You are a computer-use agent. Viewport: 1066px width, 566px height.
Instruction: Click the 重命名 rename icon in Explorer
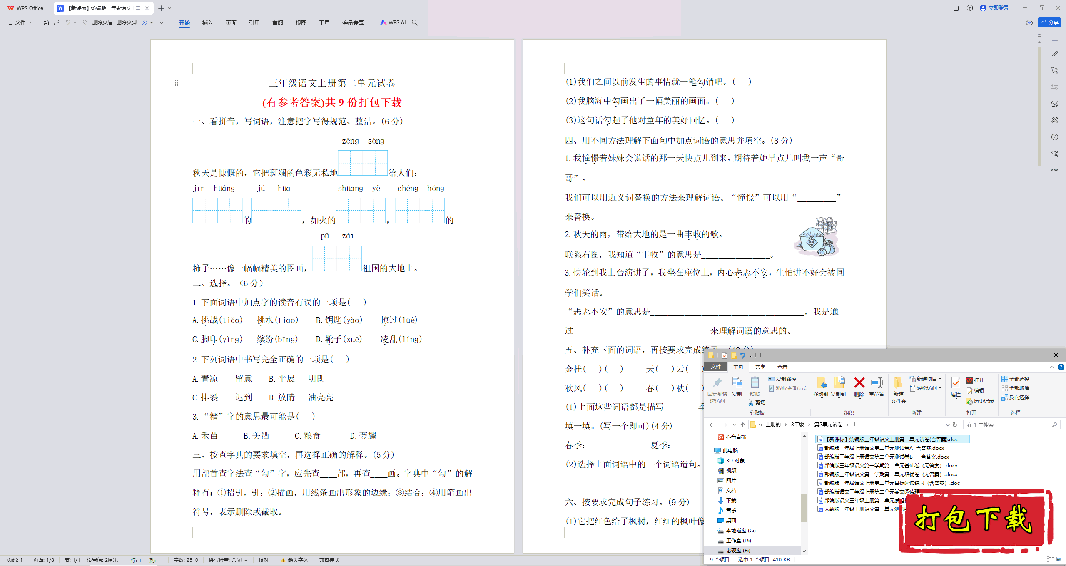pyautogui.click(x=877, y=387)
